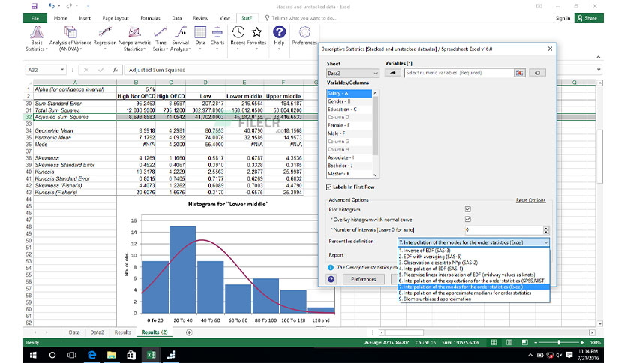This screenshot has height=363, width=627.
Task: Open the Charts ribbon tool
Action: tap(217, 39)
